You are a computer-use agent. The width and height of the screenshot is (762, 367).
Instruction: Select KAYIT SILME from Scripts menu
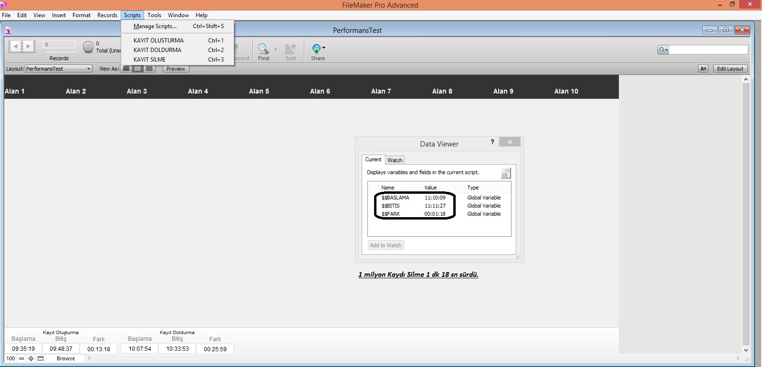150,60
